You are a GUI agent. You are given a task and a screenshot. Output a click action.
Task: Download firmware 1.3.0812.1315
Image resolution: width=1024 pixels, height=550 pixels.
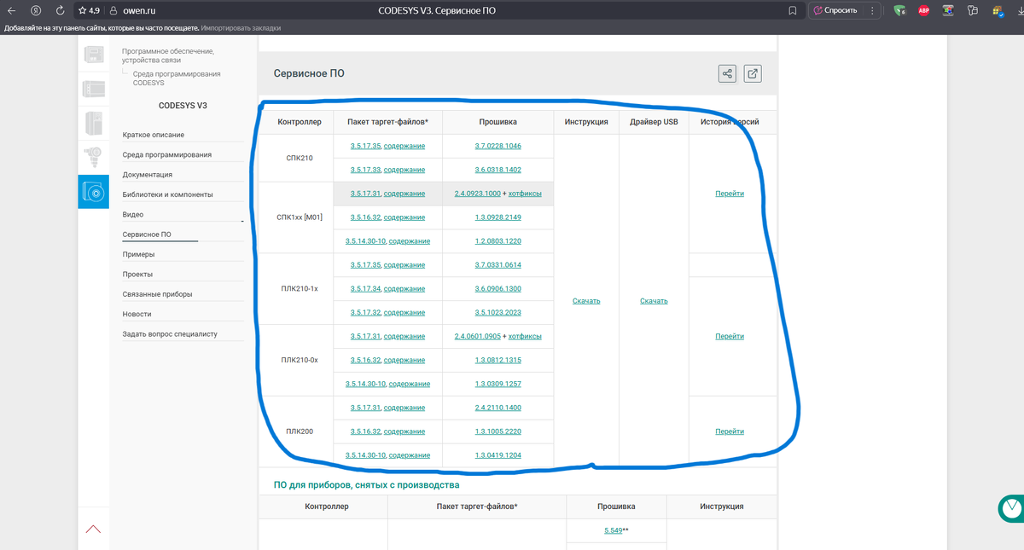point(498,360)
